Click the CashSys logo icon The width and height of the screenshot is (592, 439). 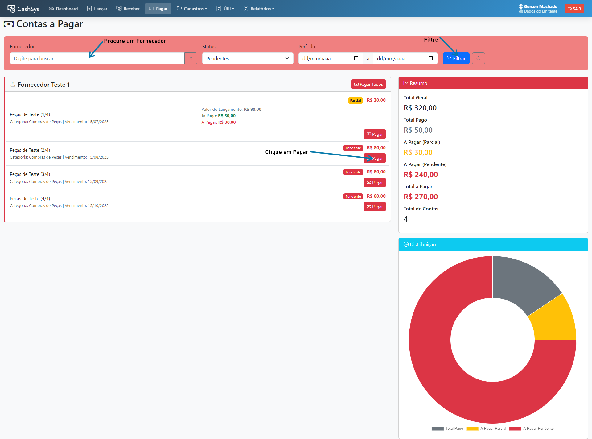click(x=11, y=9)
